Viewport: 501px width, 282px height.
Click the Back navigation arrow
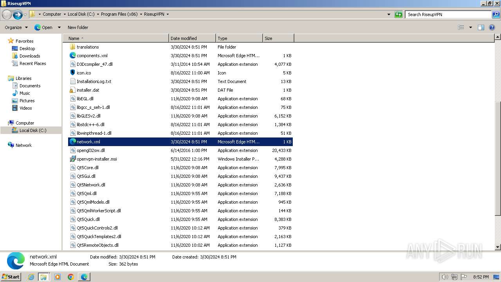[7, 14]
